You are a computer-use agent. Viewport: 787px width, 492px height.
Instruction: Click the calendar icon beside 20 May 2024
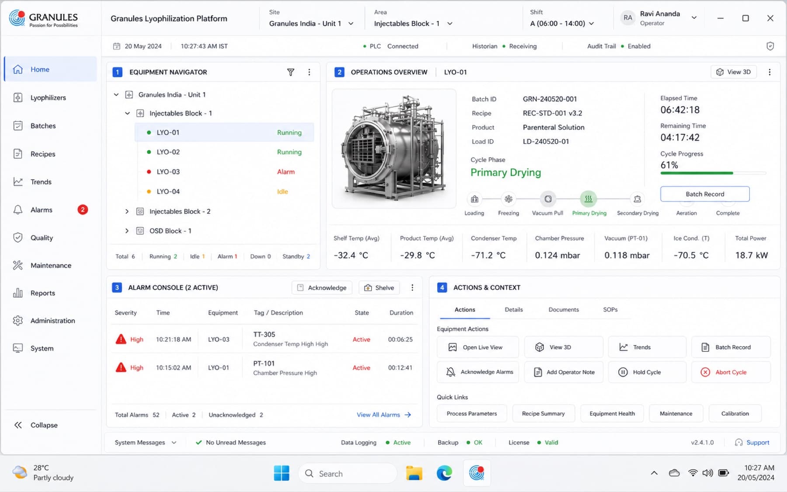pyautogui.click(x=117, y=46)
